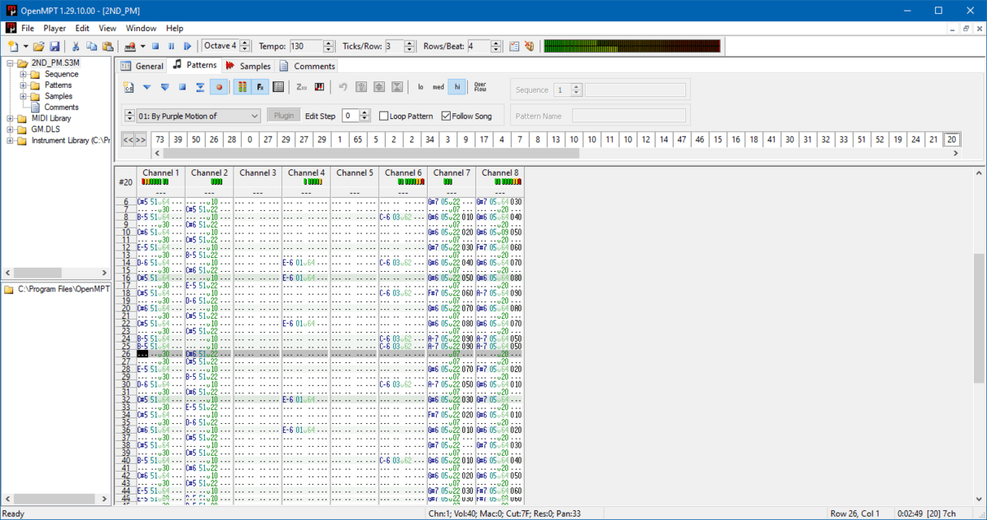Toggle the channel VU meters icon
The width and height of the screenshot is (987, 520).
[x=243, y=86]
